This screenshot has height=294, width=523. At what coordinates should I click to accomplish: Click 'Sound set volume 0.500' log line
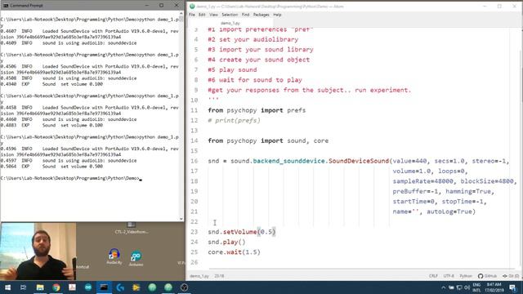tap(73, 167)
